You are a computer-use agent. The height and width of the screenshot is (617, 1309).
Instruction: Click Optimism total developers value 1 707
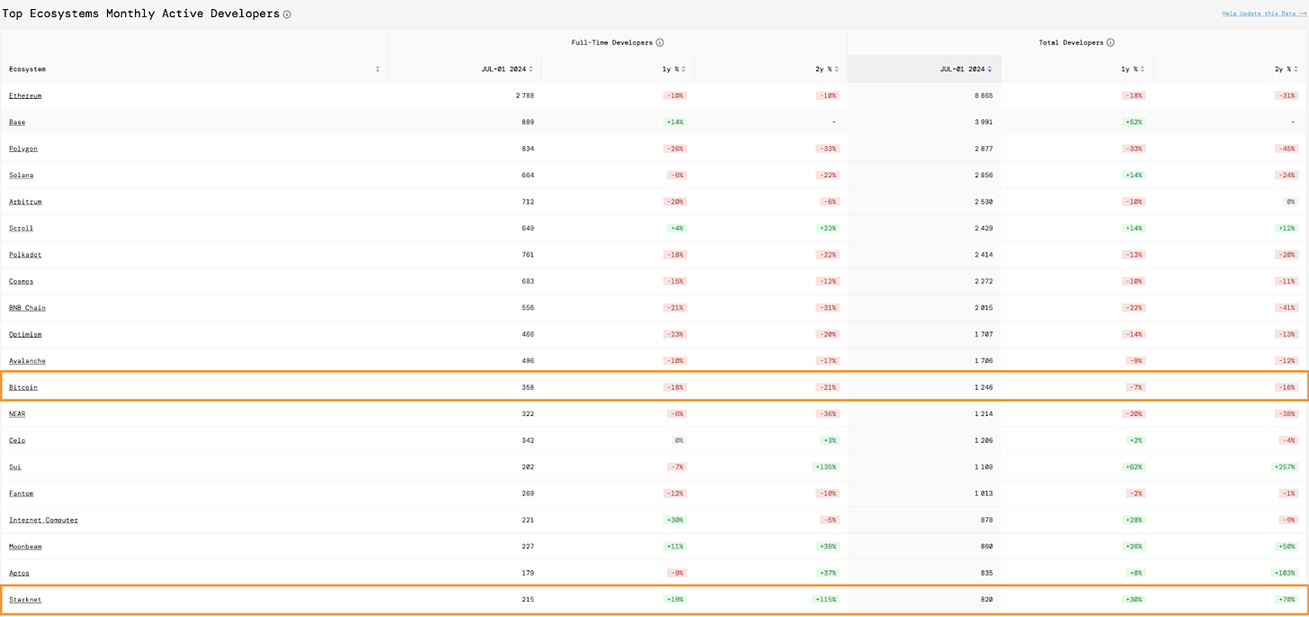pos(984,334)
